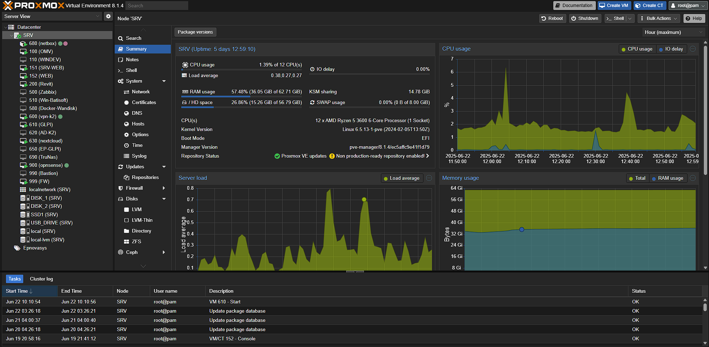Screen dimensions: 709x347
Task: Switch to the Tasks tab
Action: click(x=14, y=279)
